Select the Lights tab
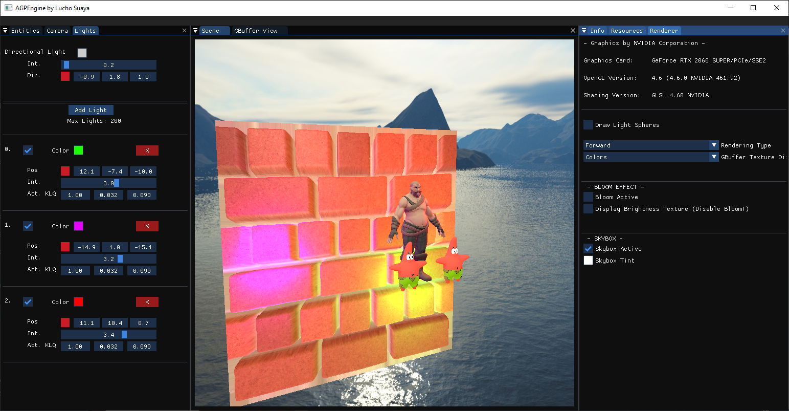The width and height of the screenshot is (789, 411). point(85,31)
